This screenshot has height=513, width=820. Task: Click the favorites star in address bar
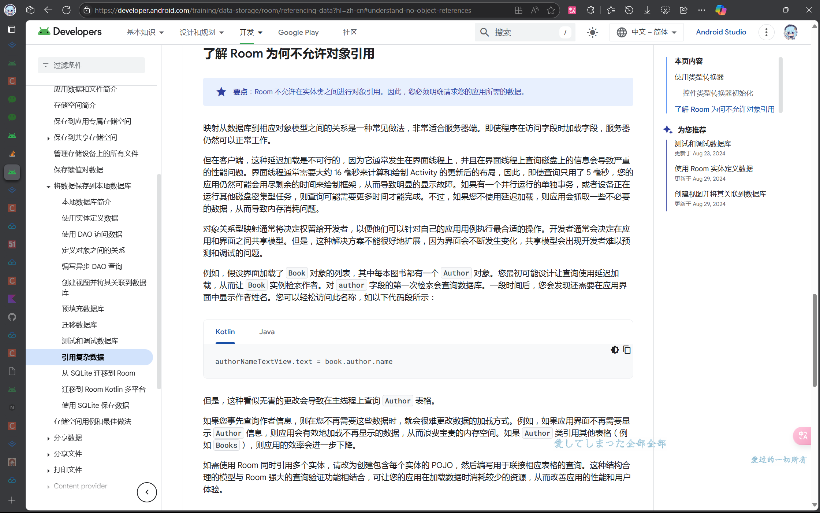click(x=551, y=10)
